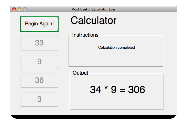Click the word 'completed' in the instructions message
Image resolution: width=187 pixels, height=129 pixels.
126,47
